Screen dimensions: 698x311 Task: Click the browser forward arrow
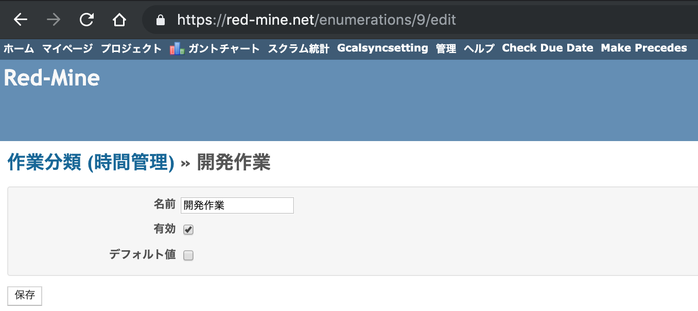pos(53,20)
